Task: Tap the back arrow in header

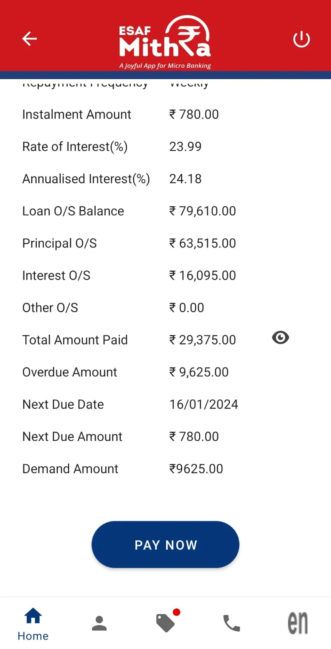Action: [29, 39]
